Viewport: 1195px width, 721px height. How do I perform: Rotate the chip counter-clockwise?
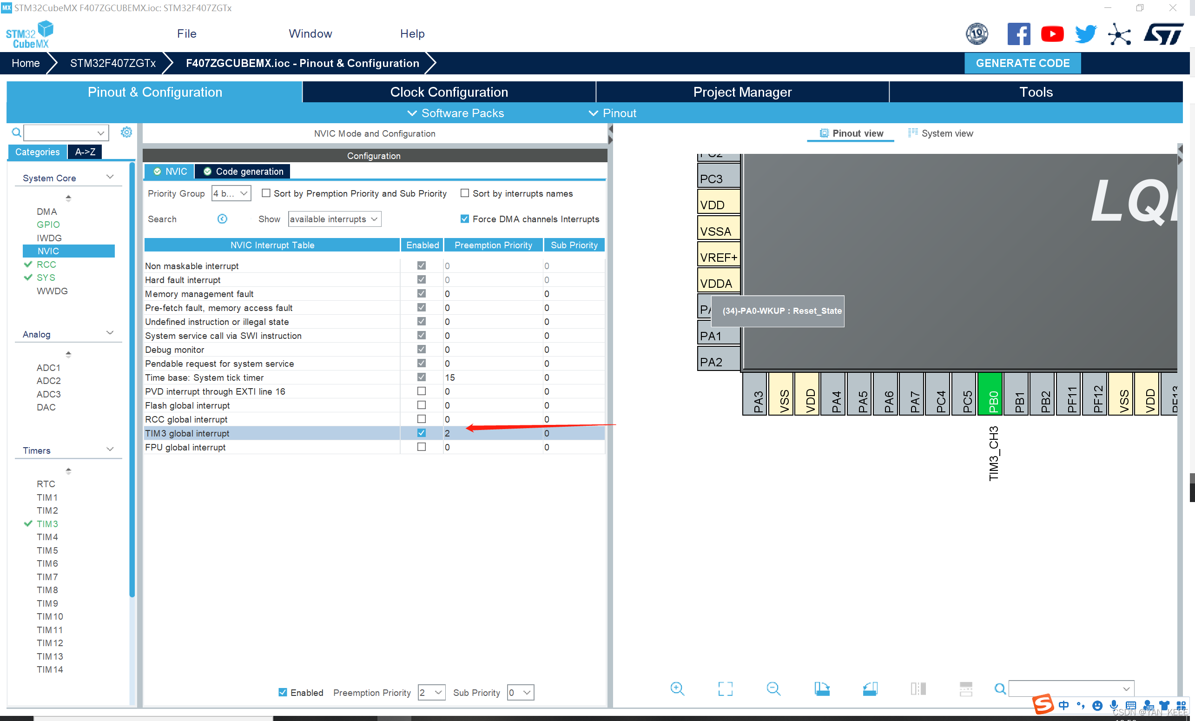coord(870,688)
